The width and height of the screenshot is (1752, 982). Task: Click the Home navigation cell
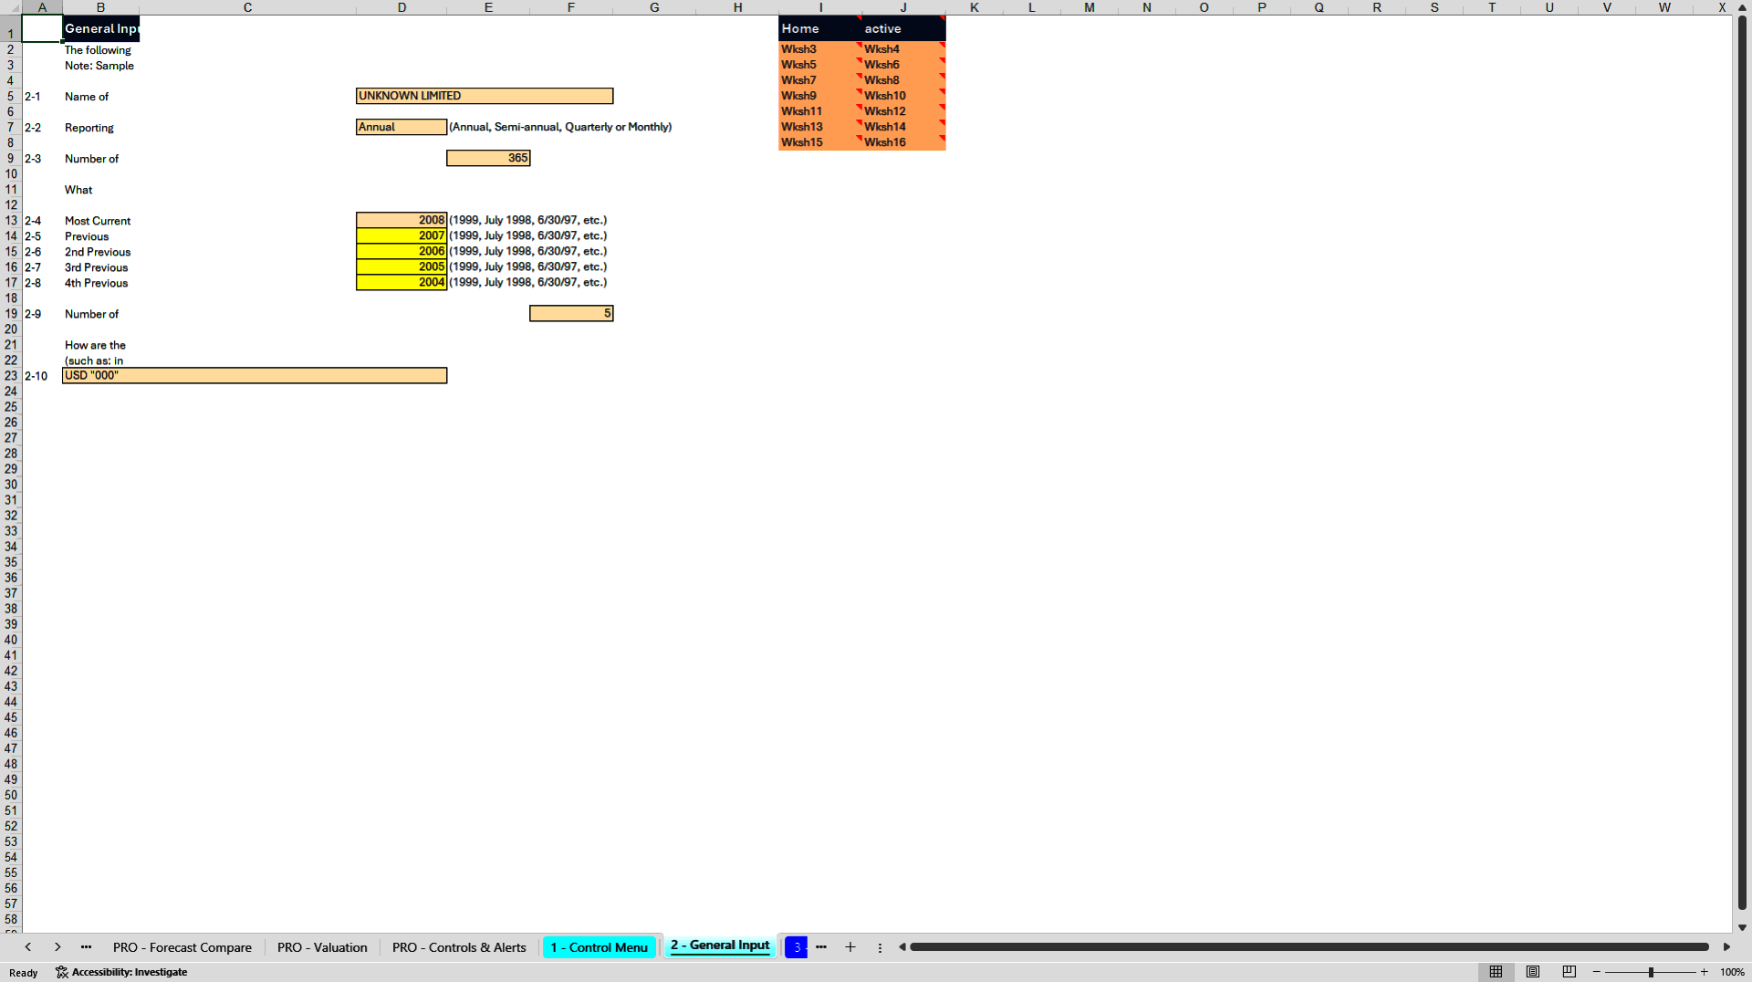click(819, 28)
